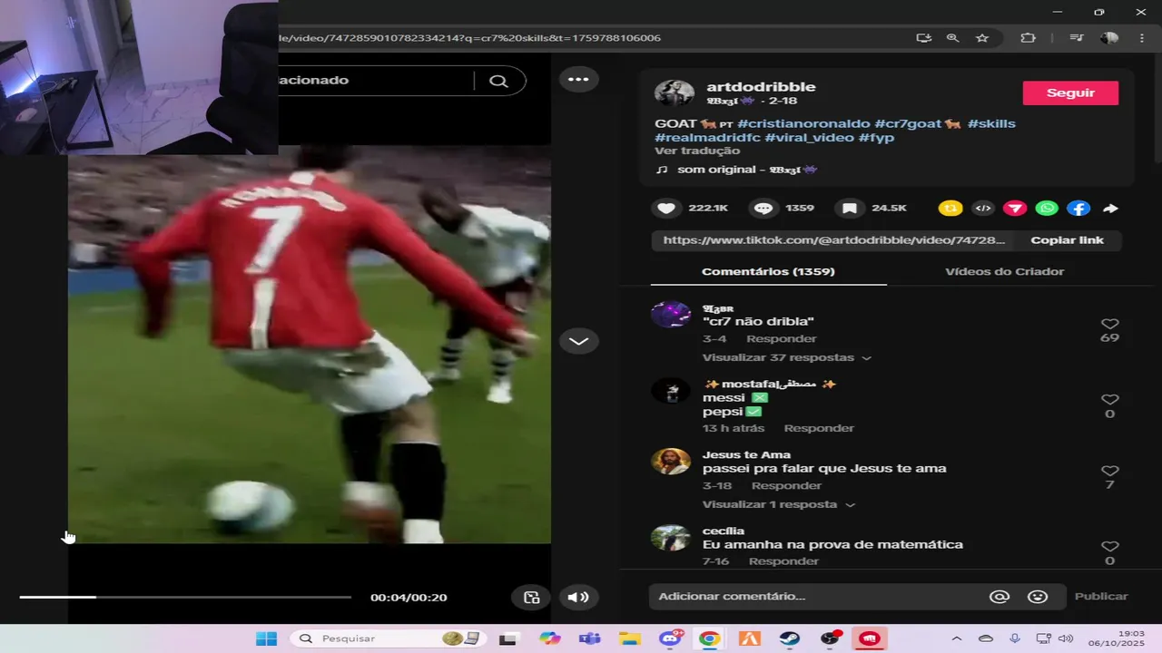Open the picture-in-picture floating player icon
Image resolution: width=1162 pixels, height=653 pixels.
click(x=532, y=597)
